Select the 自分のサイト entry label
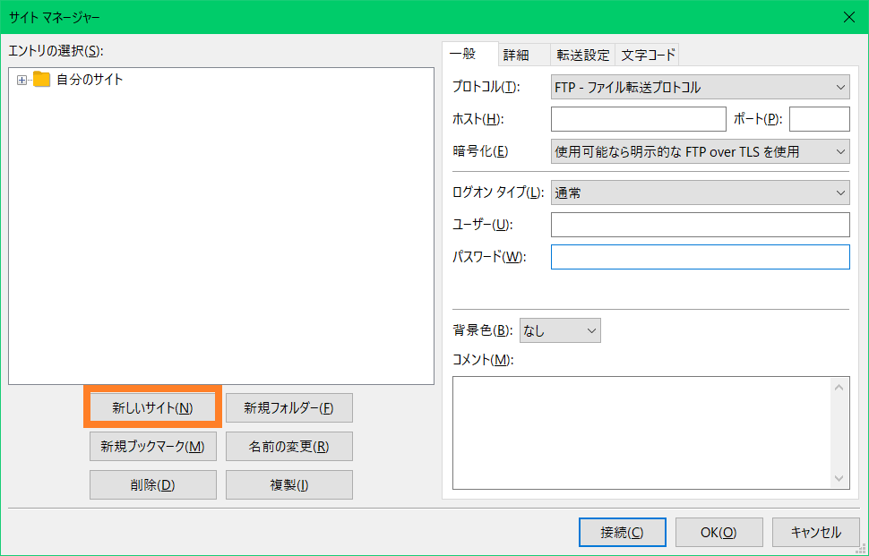This screenshot has height=556, width=869. click(90, 79)
